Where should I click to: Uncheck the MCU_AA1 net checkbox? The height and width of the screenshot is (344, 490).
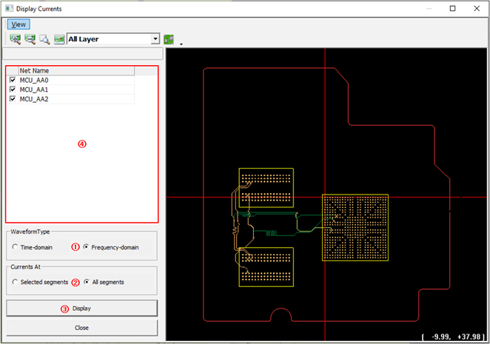pyautogui.click(x=12, y=89)
